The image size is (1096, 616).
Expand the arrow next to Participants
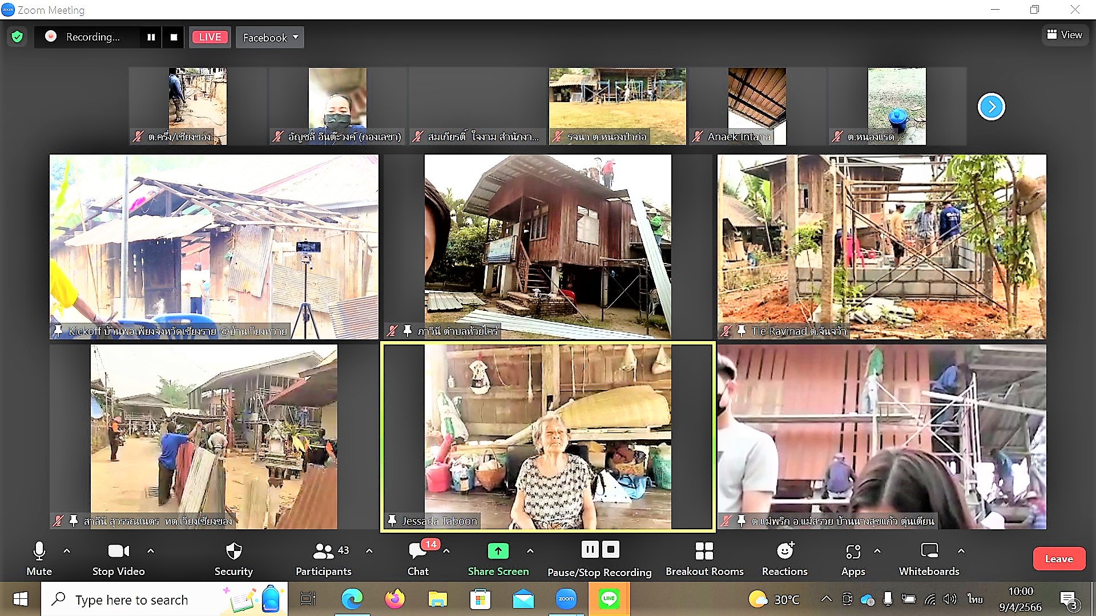tap(369, 551)
